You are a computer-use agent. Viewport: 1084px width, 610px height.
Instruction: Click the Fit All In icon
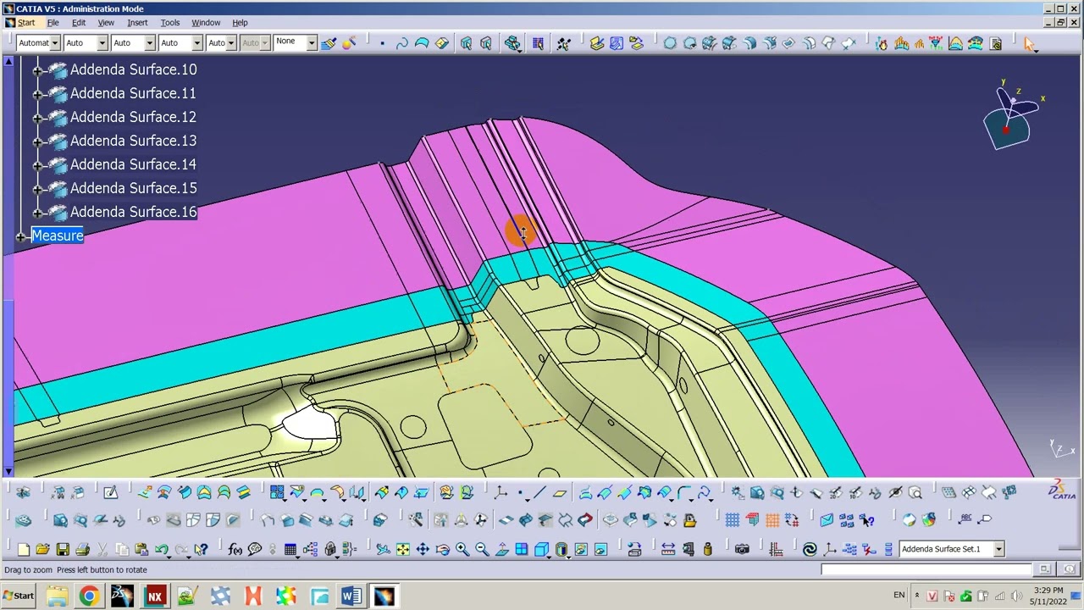(403, 548)
